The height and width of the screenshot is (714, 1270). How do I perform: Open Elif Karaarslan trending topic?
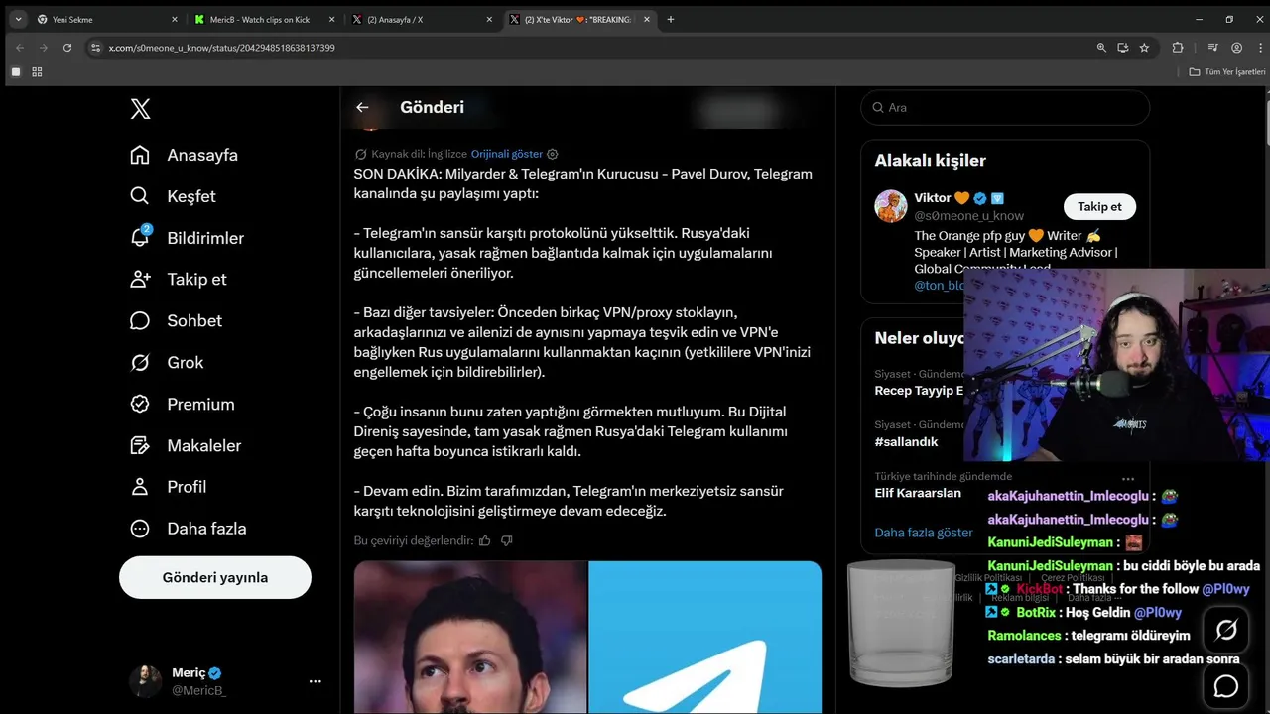click(x=918, y=493)
